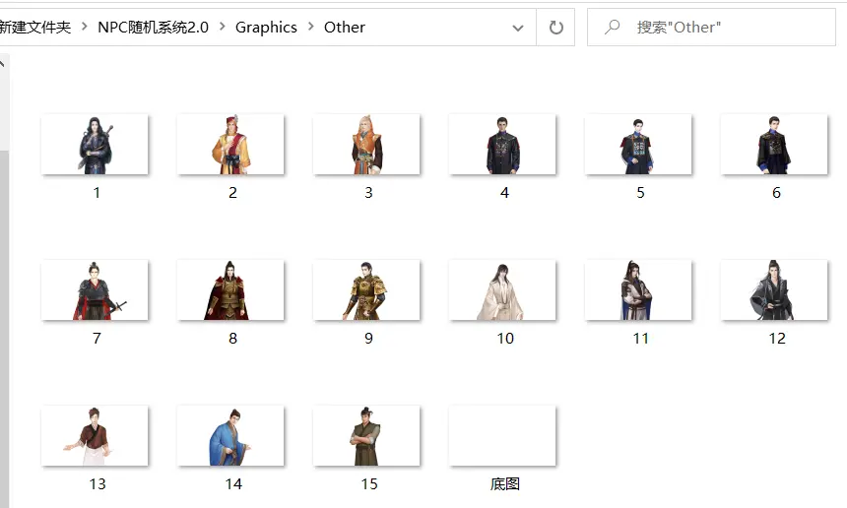Select blue-robed character image 14
Viewport: 847px width, 508px height.
point(231,436)
